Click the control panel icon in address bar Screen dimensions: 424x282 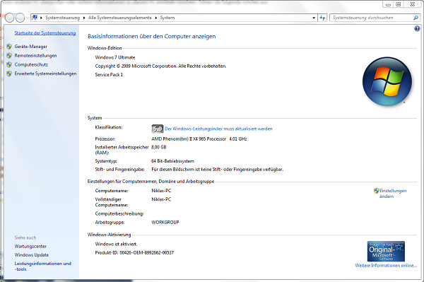pos(35,18)
